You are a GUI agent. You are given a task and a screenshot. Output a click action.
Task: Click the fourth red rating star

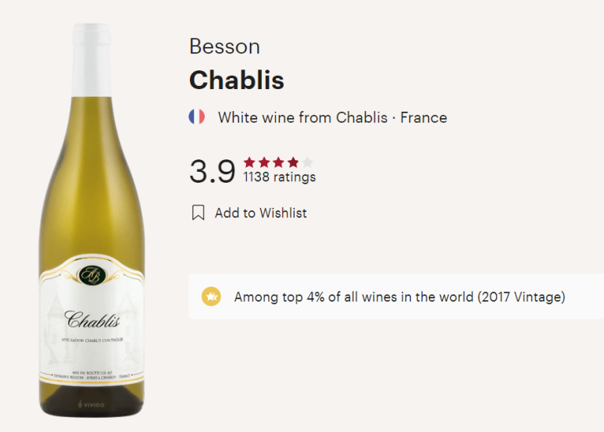coord(293,162)
